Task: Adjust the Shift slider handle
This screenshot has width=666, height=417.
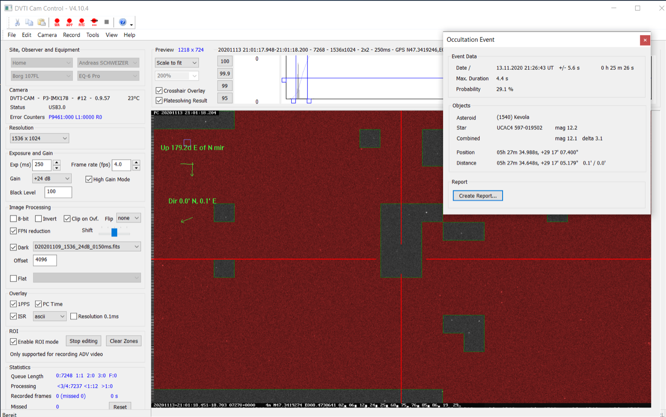Action: 114,232
